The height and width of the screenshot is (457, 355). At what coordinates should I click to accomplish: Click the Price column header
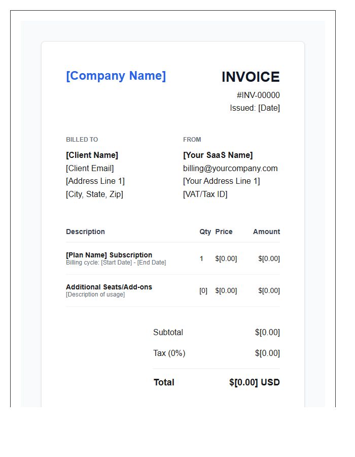224,232
